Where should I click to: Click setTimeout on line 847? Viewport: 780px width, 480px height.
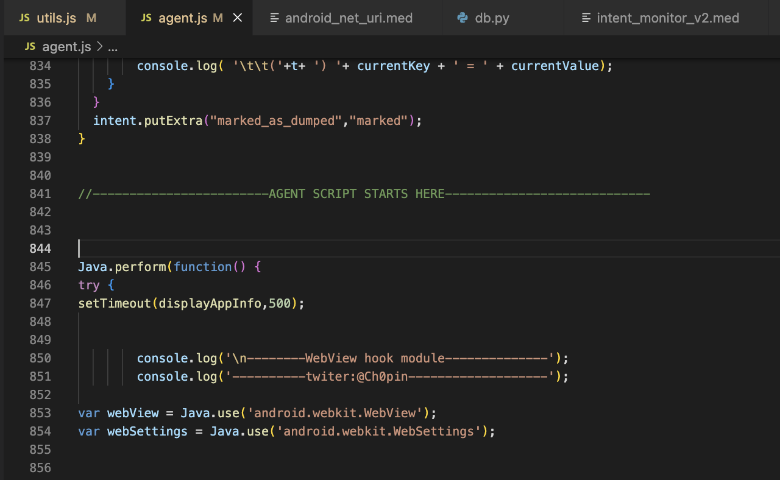pos(115,303)
